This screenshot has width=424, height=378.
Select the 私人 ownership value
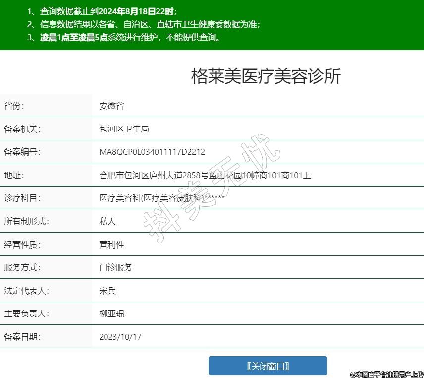pos(107,221)
